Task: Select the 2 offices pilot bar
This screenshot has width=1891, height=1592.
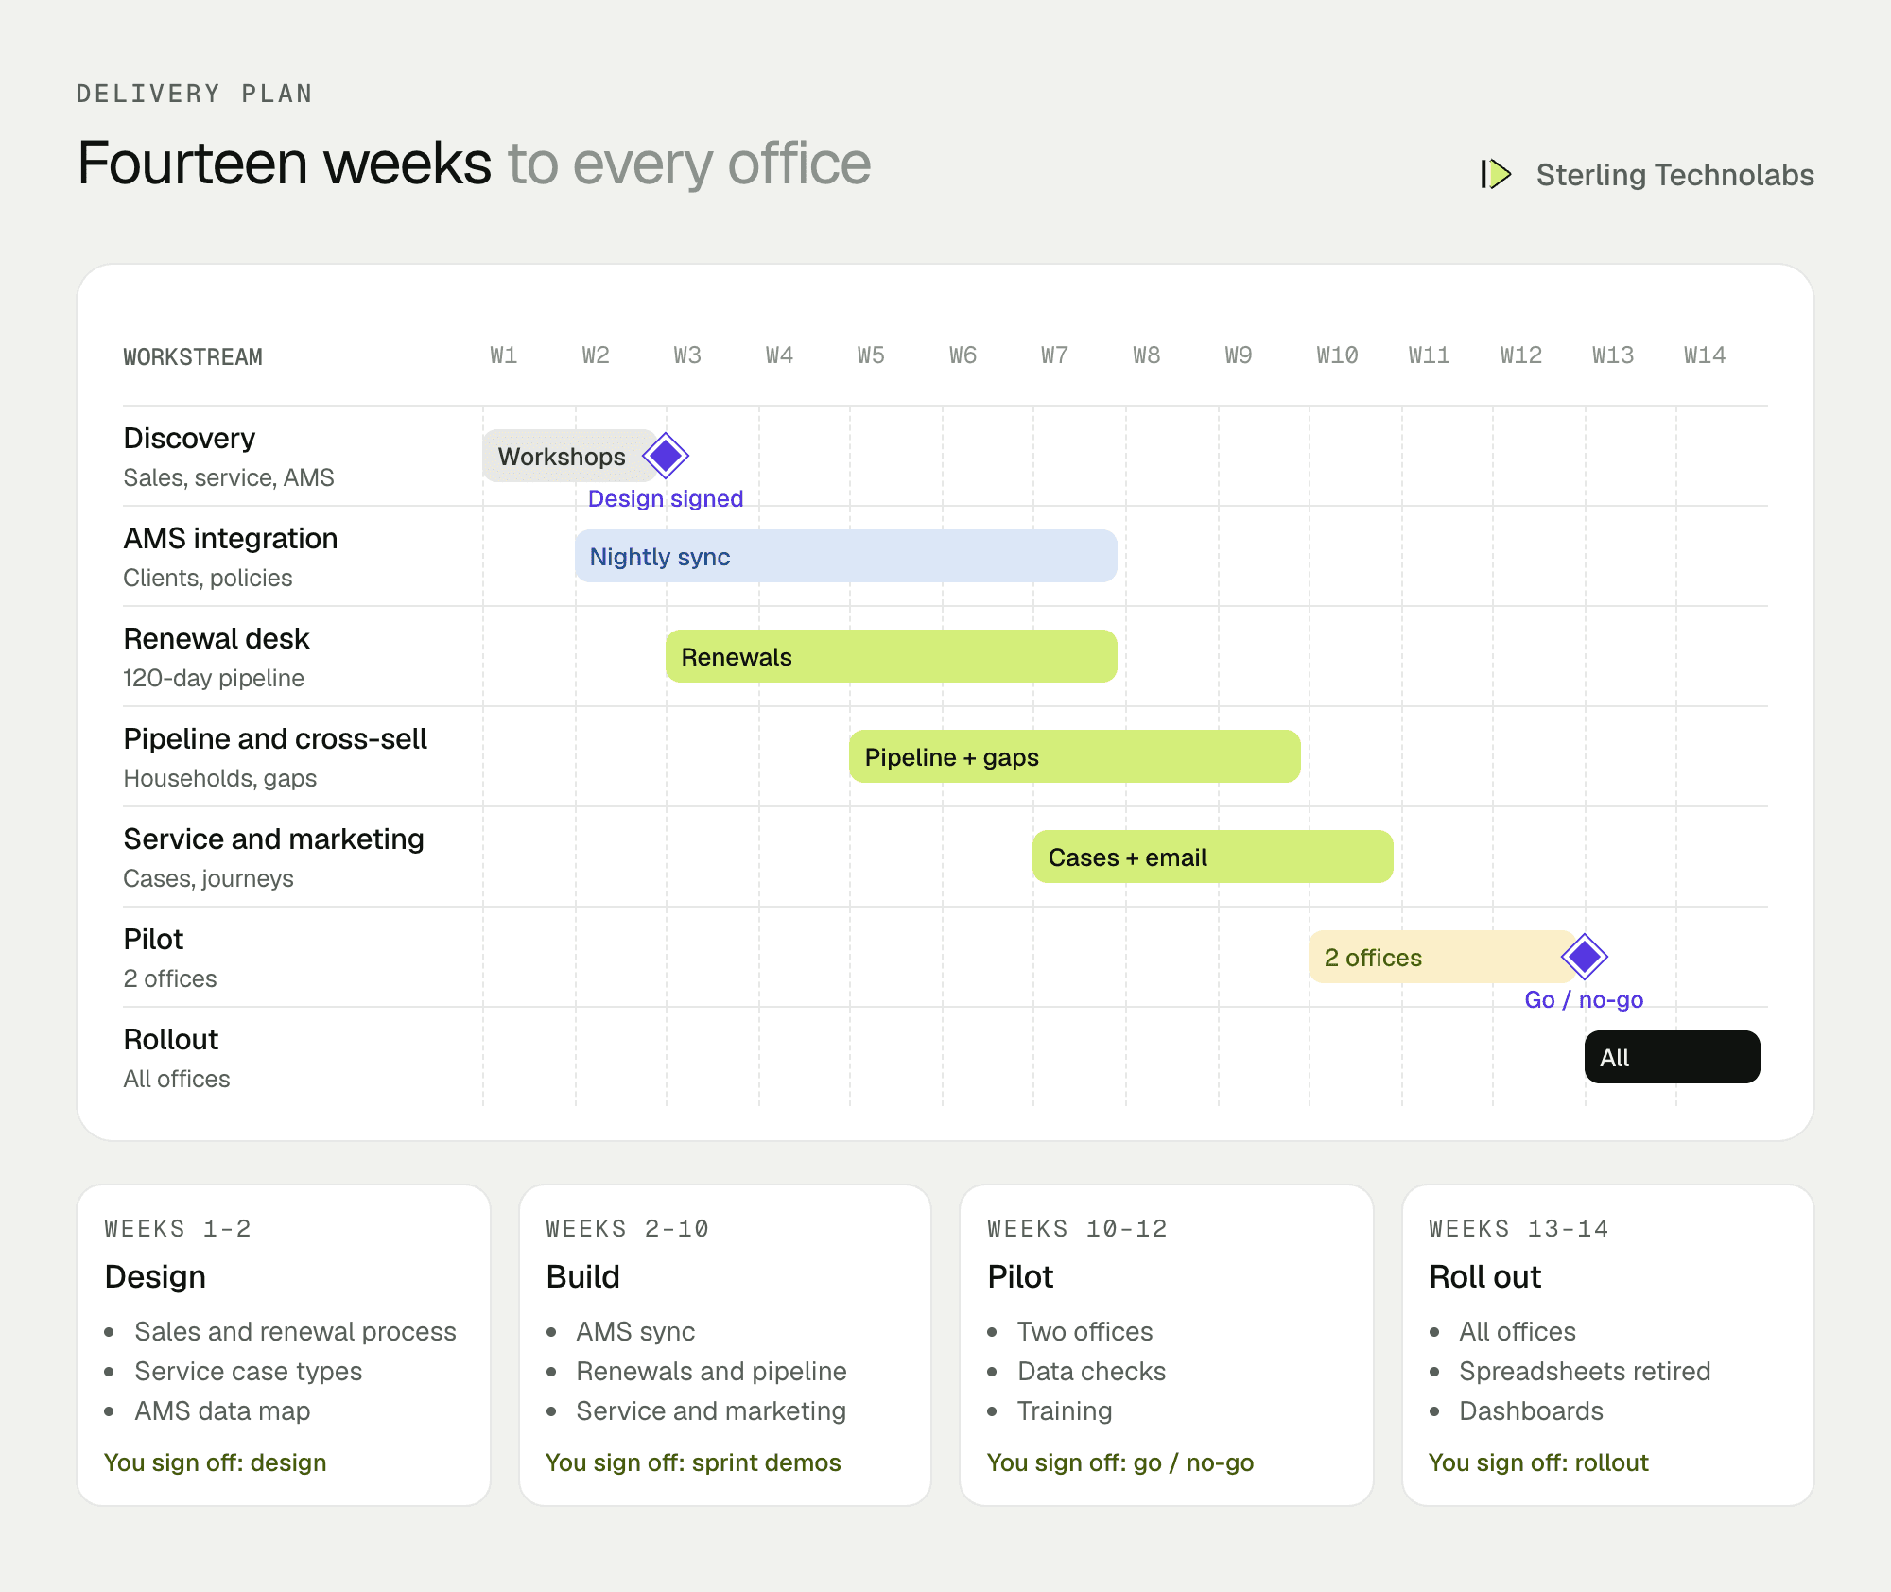Action: (1442, 957)
